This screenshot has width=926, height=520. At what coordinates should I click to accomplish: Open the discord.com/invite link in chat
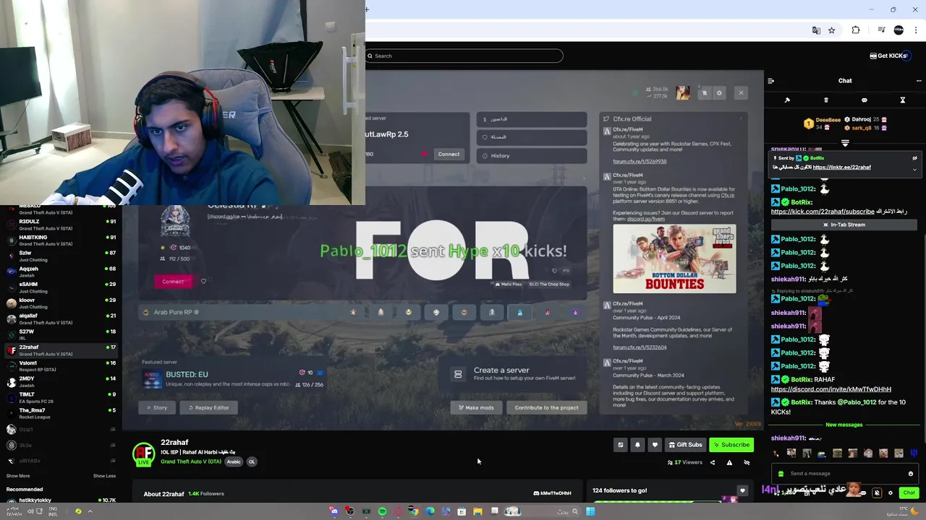[x=831, y=389]
